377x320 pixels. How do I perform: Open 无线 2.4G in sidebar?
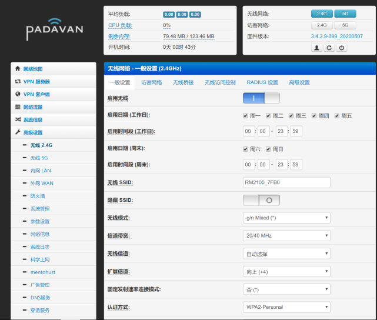41,145
